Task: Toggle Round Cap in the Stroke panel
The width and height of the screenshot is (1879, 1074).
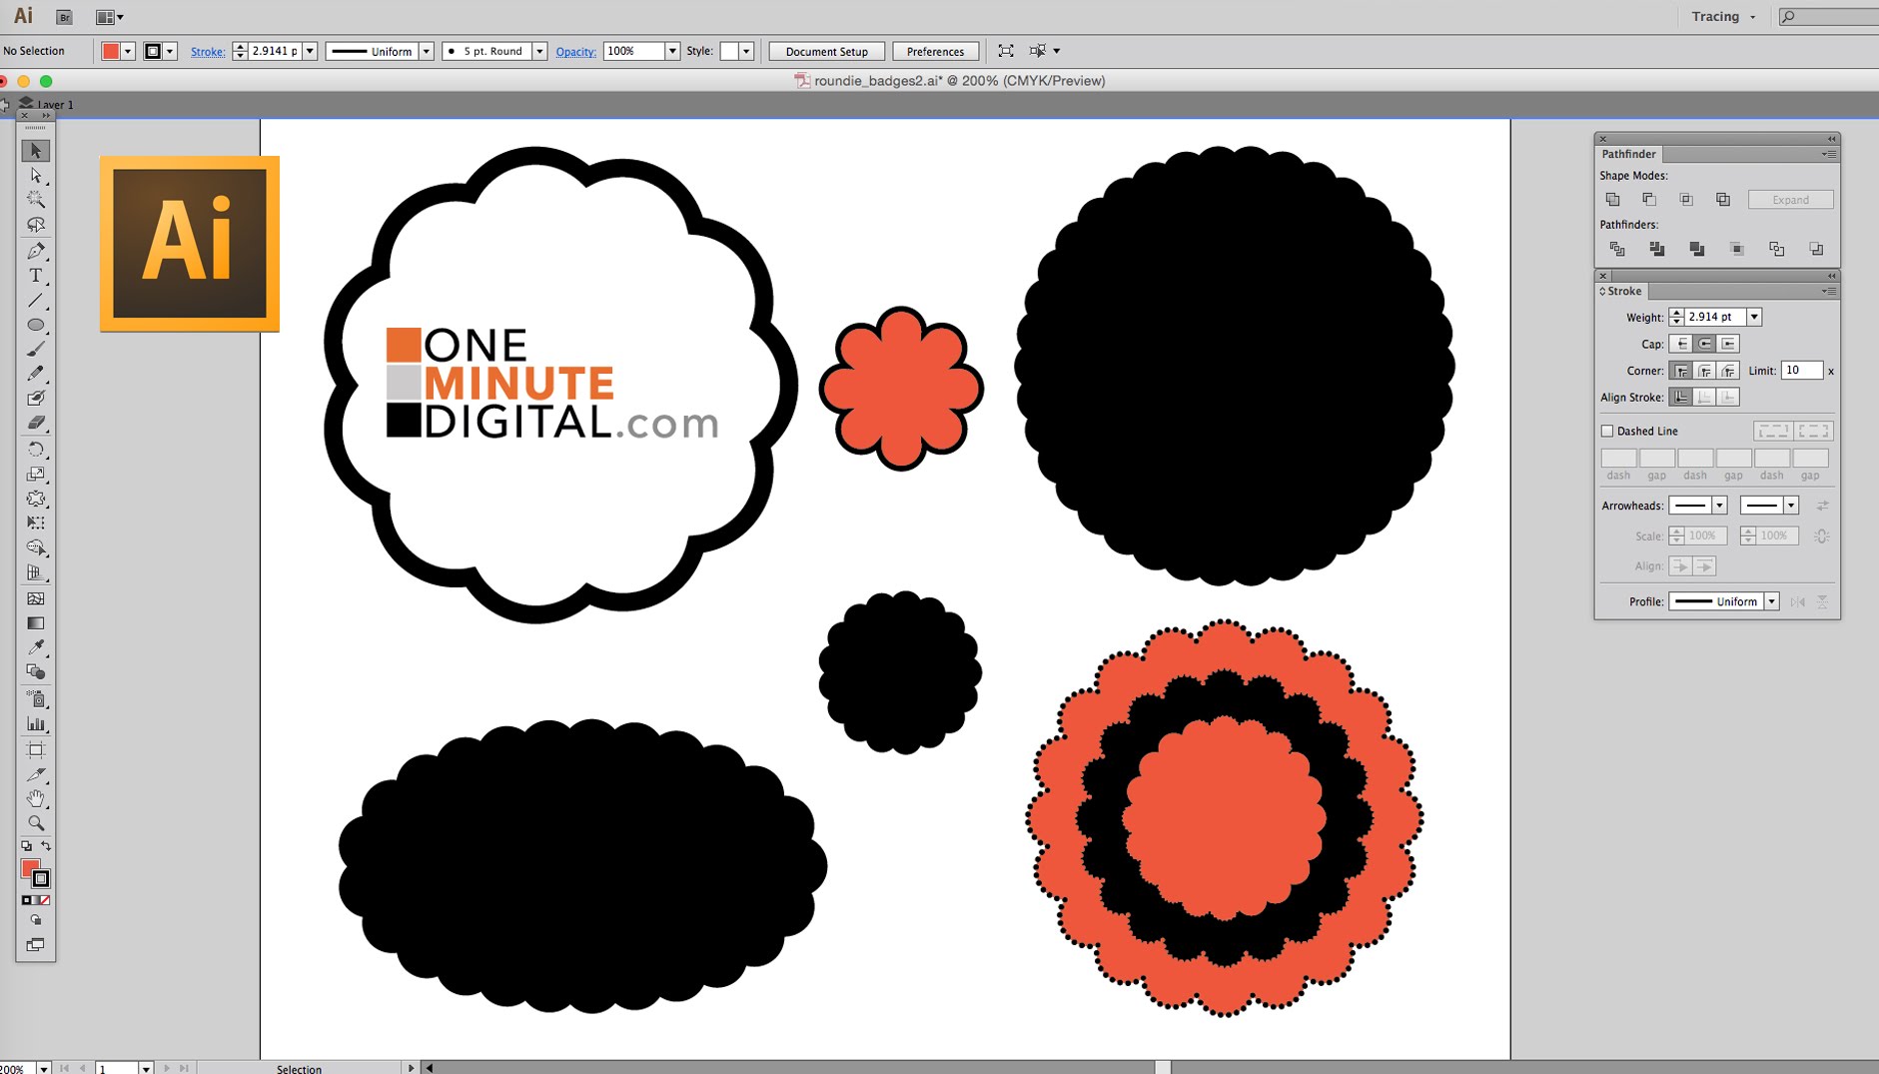Action: [1704, 343]
